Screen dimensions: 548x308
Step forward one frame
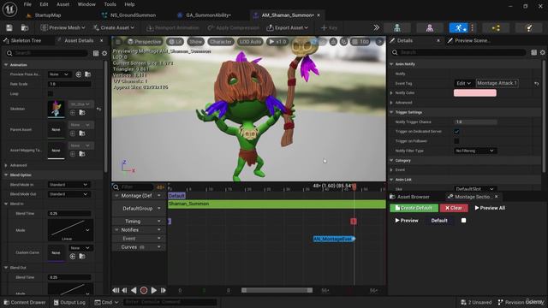(x=163, y=291)
